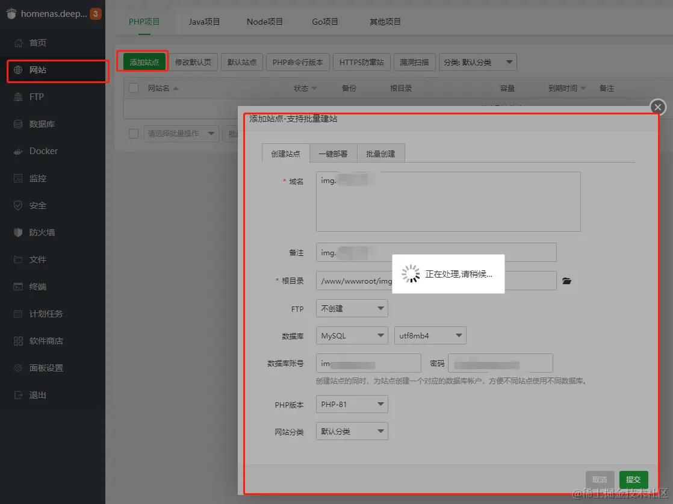673x504 pixels.
Task: Click the orange notification badge showing 3
Action: [x=95, y=14]
